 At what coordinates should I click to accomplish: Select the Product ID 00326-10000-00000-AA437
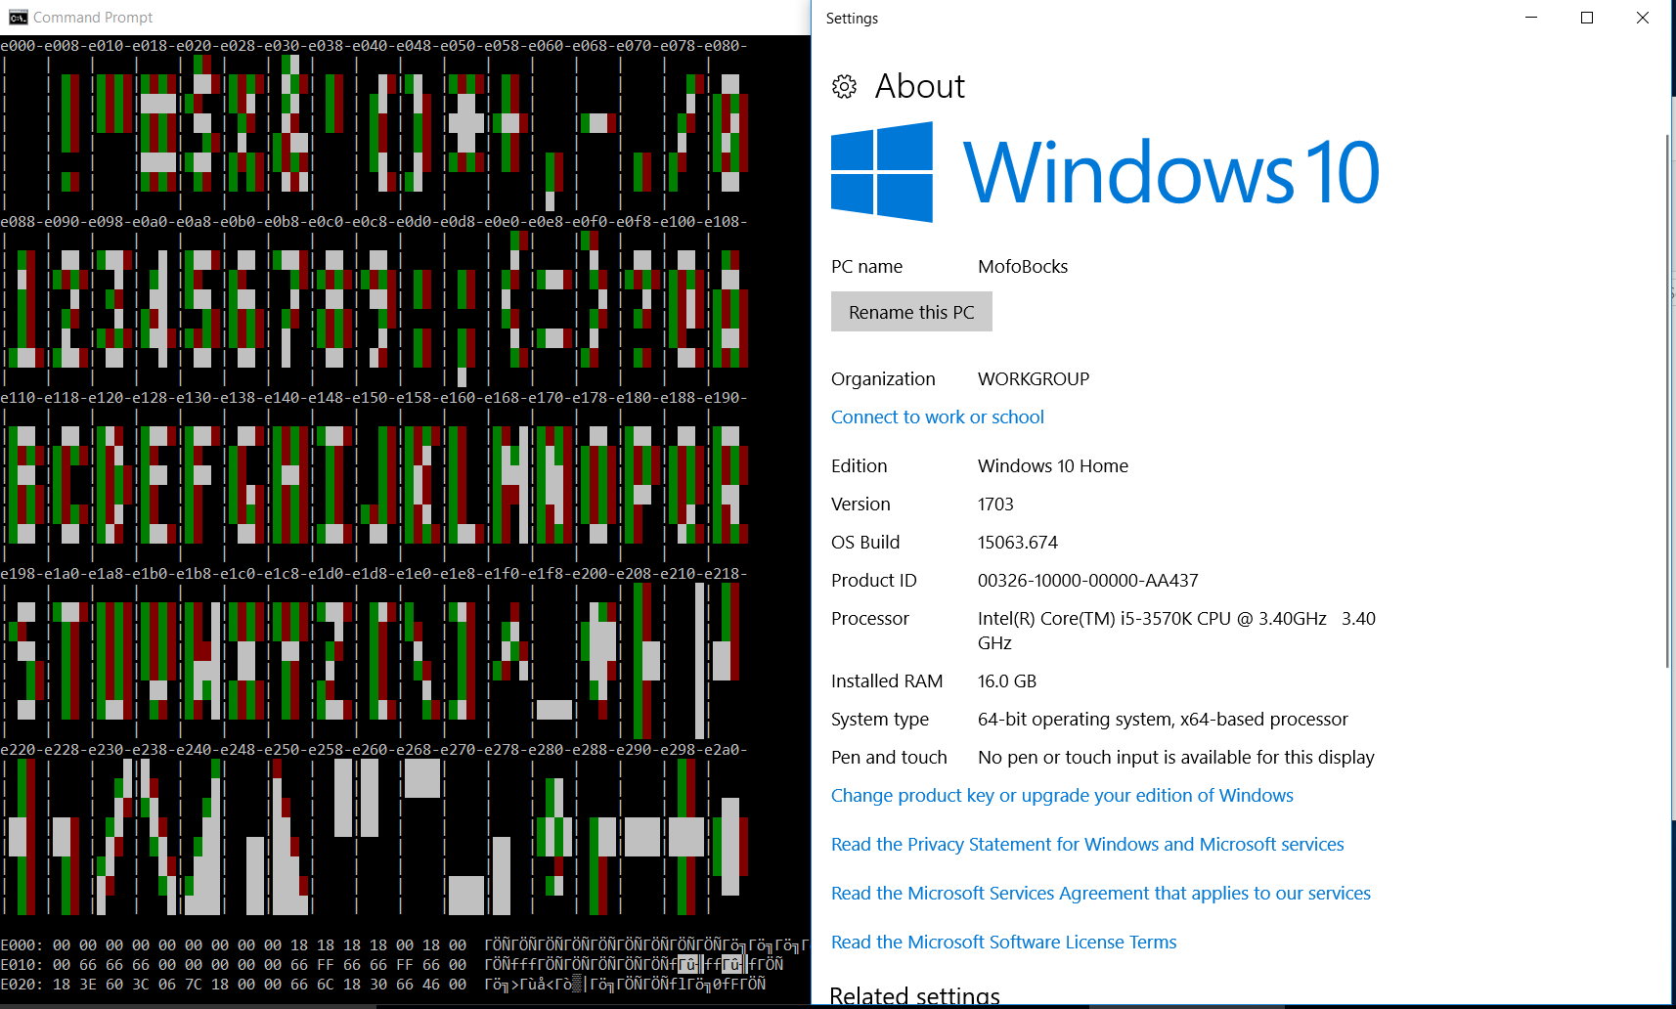coord(1088,581)
